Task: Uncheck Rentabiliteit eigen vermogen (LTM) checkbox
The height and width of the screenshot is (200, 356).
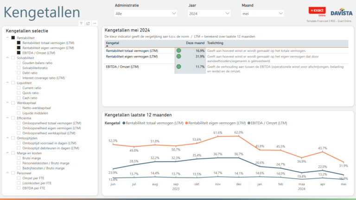Action: pyautogui.click(x=19, y=48)
